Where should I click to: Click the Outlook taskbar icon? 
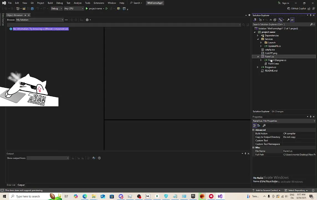[x=103, y=196]
